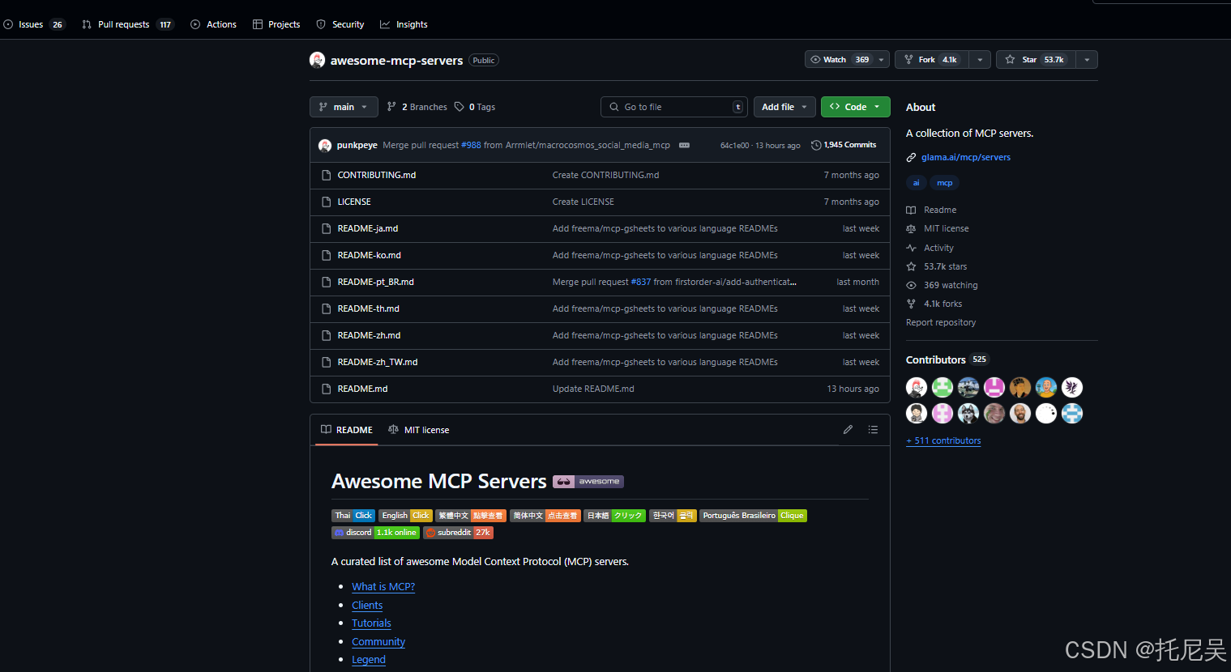Click the Thai language badge
This screenshot has height=672, width=1231.
tap(353, 516)
